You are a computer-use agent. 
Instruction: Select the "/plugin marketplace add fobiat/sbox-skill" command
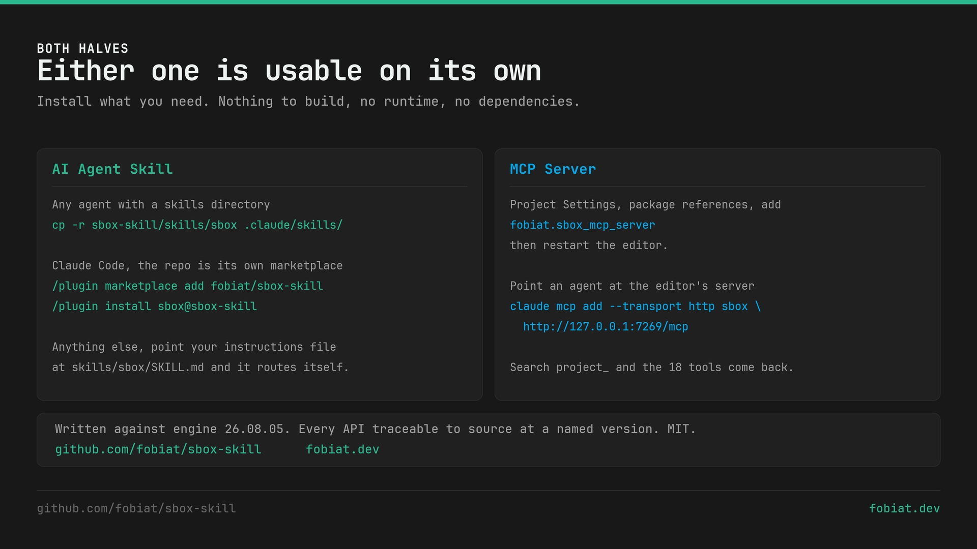(x=188, y=286)
